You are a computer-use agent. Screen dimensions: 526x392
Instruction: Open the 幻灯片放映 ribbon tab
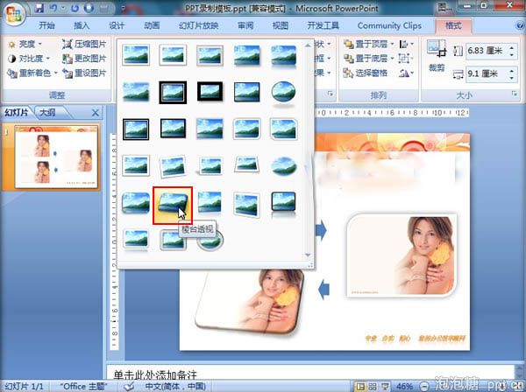(x=199, y=25)
